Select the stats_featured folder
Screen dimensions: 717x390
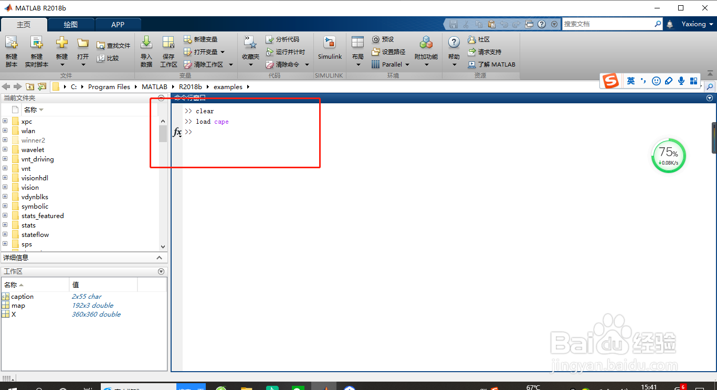pos(43,216)
